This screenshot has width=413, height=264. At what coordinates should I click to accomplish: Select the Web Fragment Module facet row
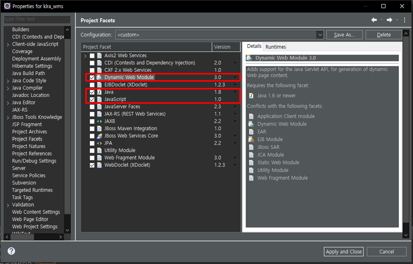161,158
